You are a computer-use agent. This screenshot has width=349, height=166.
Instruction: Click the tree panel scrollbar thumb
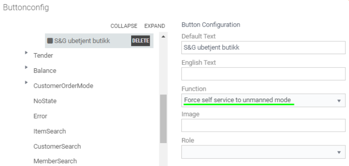[163, 119]
